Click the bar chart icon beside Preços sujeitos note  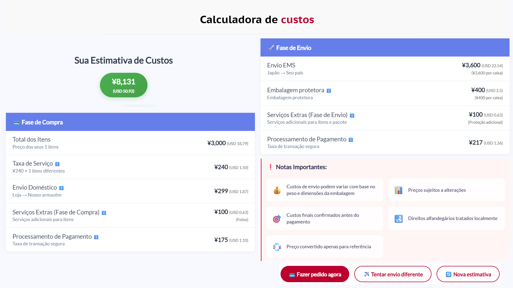click(398, 190)
